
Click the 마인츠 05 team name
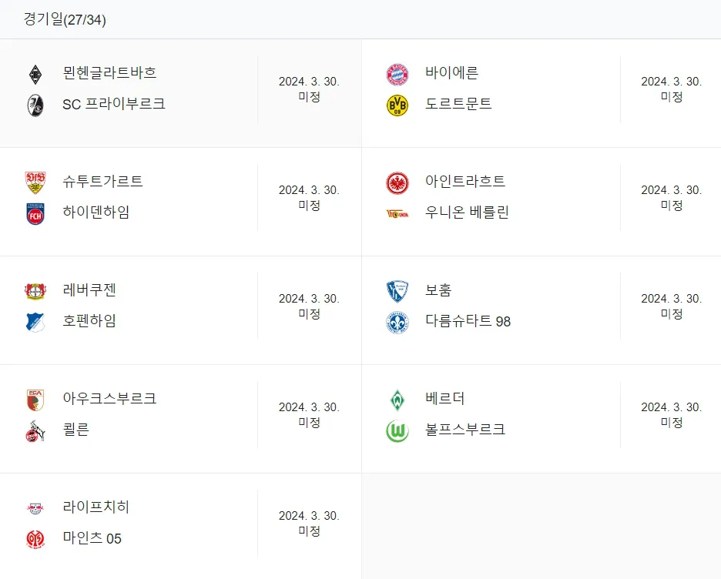click(x=92, y=538)
